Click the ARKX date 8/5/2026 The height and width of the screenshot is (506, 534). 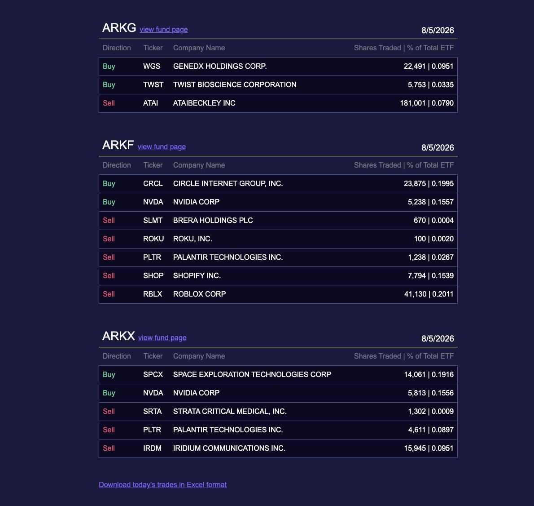[438, 338]
